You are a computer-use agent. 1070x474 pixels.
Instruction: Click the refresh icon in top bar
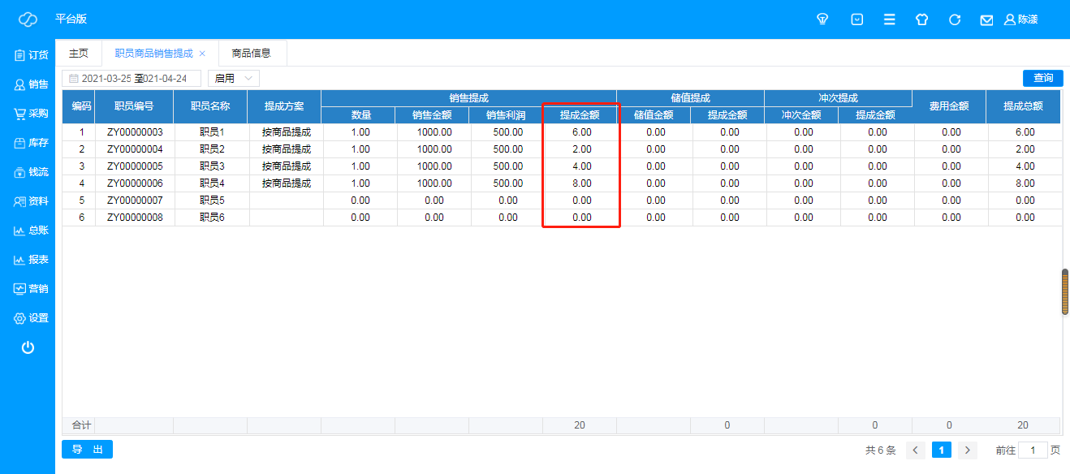coord(955,19)
